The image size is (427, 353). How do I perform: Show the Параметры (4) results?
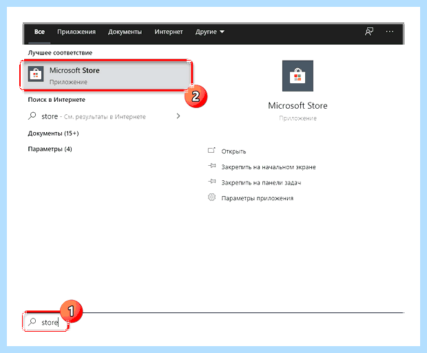click(x=50, y=149)
